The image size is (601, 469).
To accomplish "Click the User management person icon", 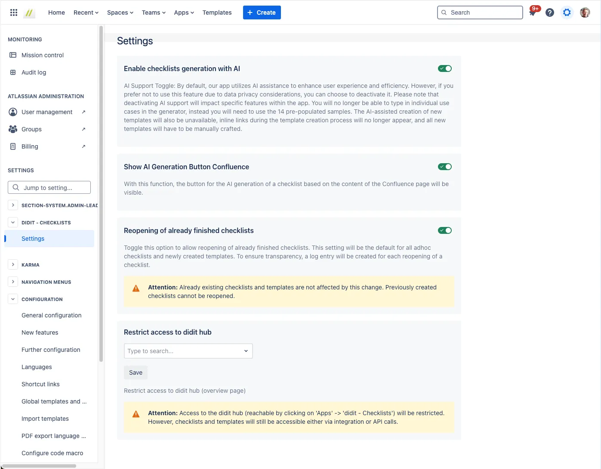I will (x=13, y=112).
